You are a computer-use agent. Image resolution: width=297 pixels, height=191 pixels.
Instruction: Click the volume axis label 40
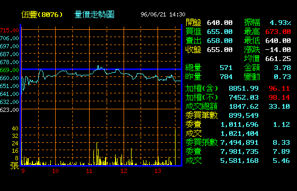point(15,128)
